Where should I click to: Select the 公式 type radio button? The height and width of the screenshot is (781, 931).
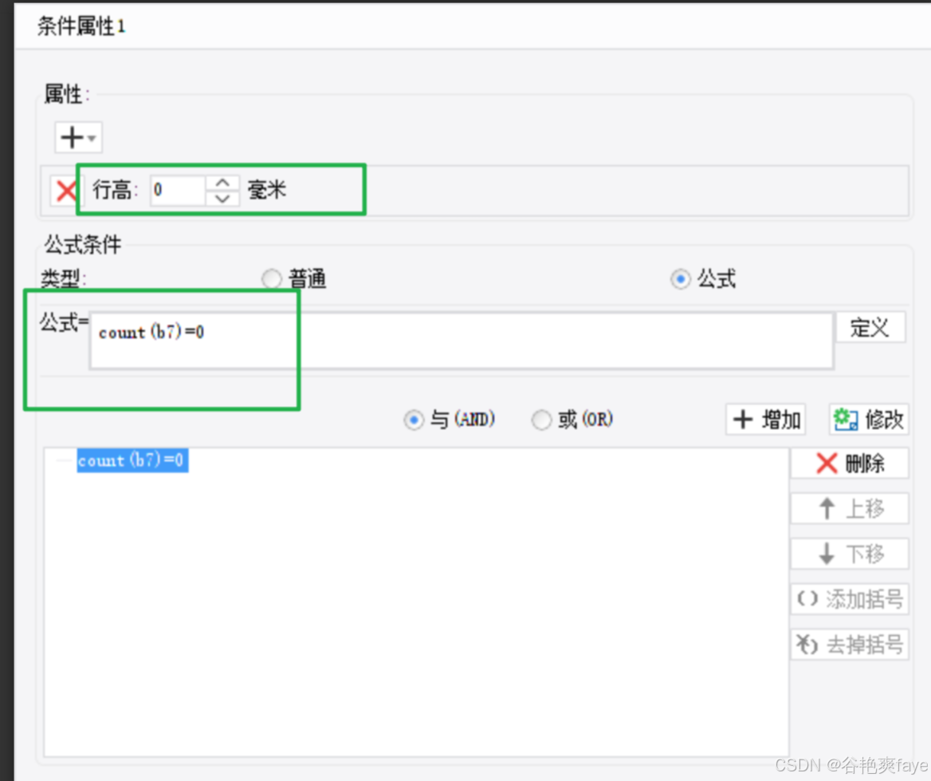[x=681, y=278]
